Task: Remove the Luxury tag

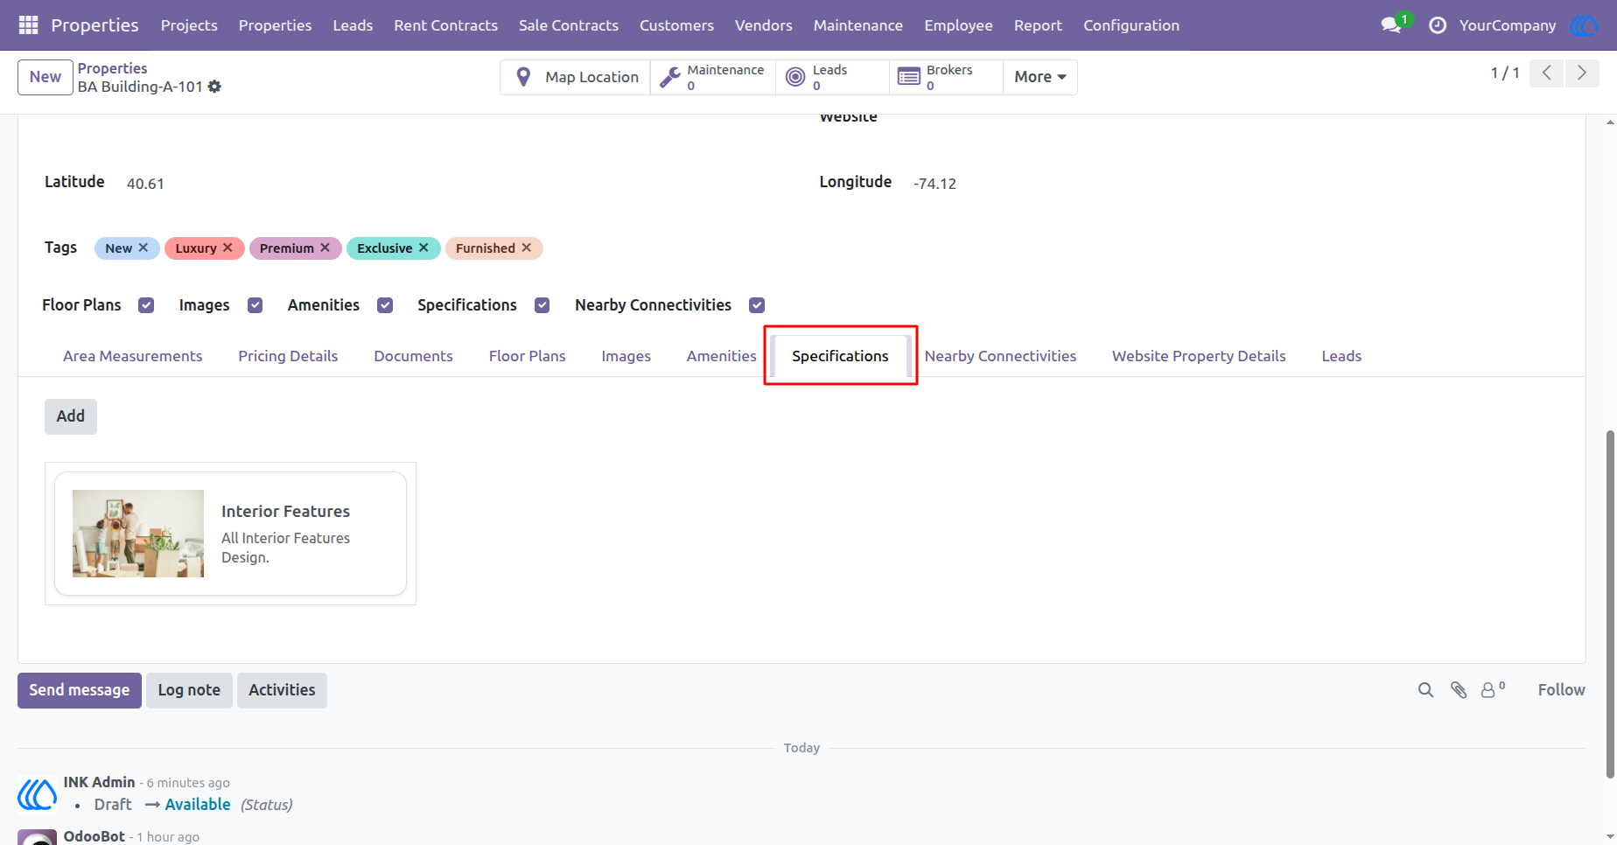Action: pos(227,248)
